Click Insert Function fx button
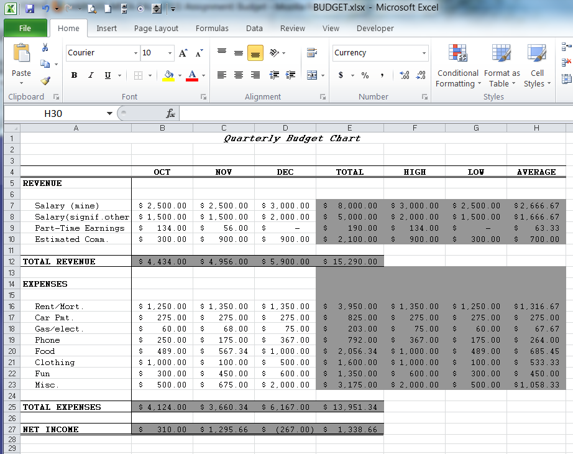Screen dimensions: 573x454 pyautogui.click(x=170, y=113)
